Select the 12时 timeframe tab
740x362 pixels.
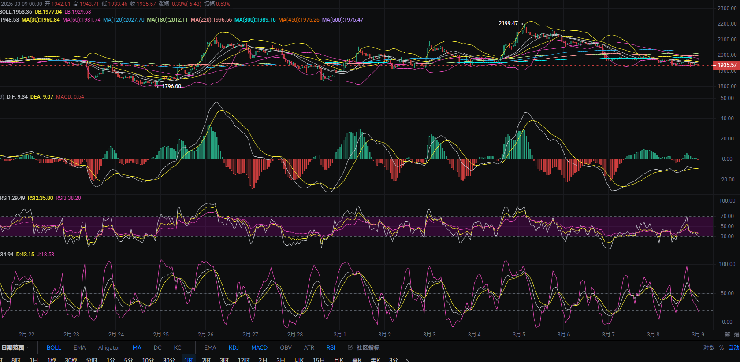(243, 360)
